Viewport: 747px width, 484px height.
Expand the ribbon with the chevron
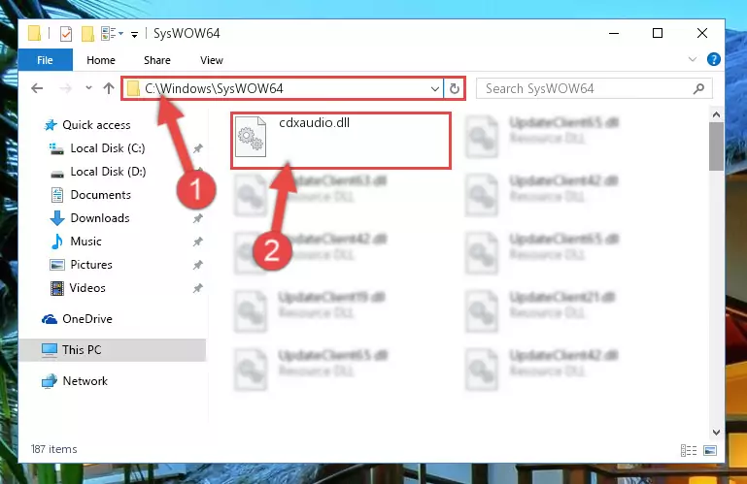(x=693, y=59)
